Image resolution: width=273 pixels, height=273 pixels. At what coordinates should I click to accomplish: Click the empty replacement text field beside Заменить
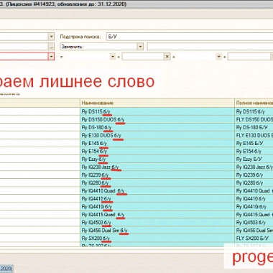click(x=210, y=47)
